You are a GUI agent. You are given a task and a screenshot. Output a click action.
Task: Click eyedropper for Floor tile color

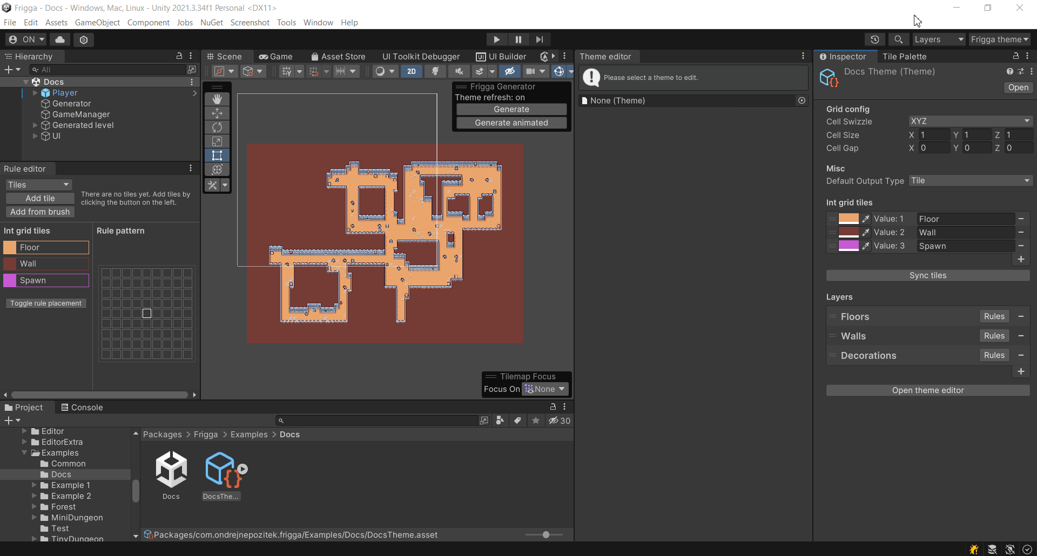(866, 219)
